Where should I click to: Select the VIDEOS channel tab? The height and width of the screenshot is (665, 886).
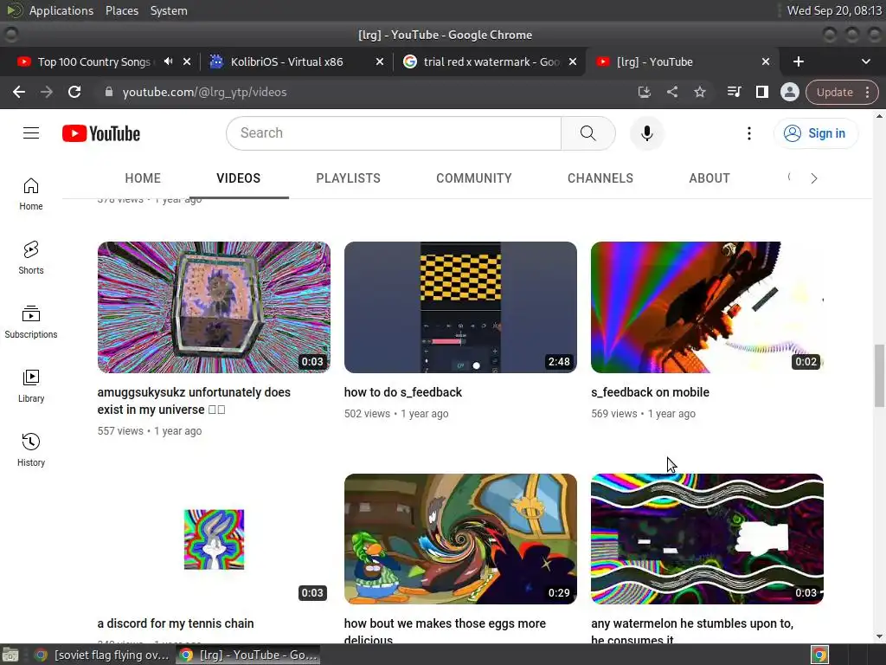(239, 178)
